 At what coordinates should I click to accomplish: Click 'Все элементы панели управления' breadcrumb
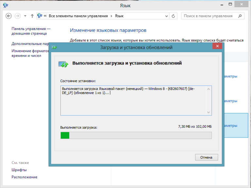[x=78, y=16]
